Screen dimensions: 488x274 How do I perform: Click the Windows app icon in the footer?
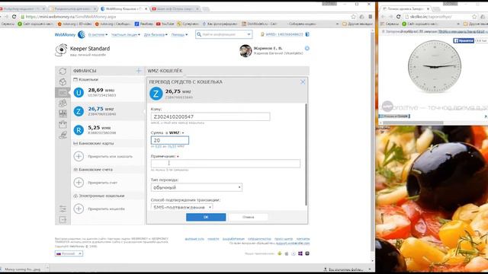pos(300,253)
